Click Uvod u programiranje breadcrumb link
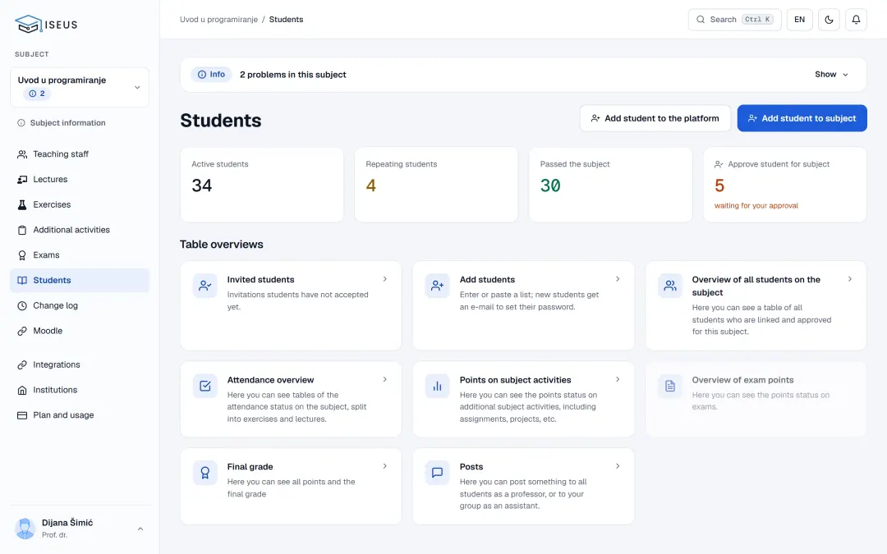Viewport: 887px width, 554px height. coord(218,20)
